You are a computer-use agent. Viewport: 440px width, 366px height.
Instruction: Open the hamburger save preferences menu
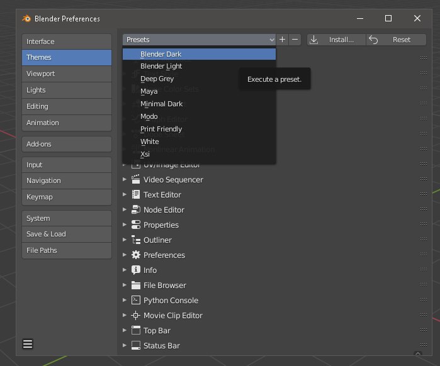coord(28,344)
